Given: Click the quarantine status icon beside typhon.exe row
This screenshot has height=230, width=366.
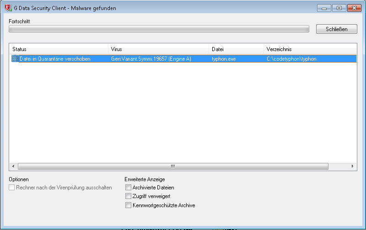Looking at the screenshot, I should pos(15,59).
